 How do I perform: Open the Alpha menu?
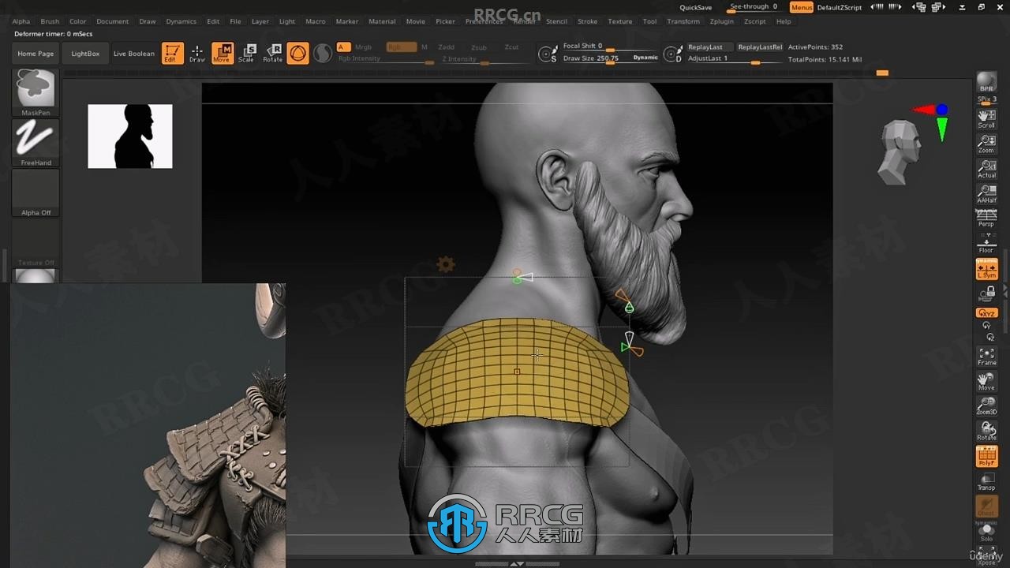click(21, 21)
